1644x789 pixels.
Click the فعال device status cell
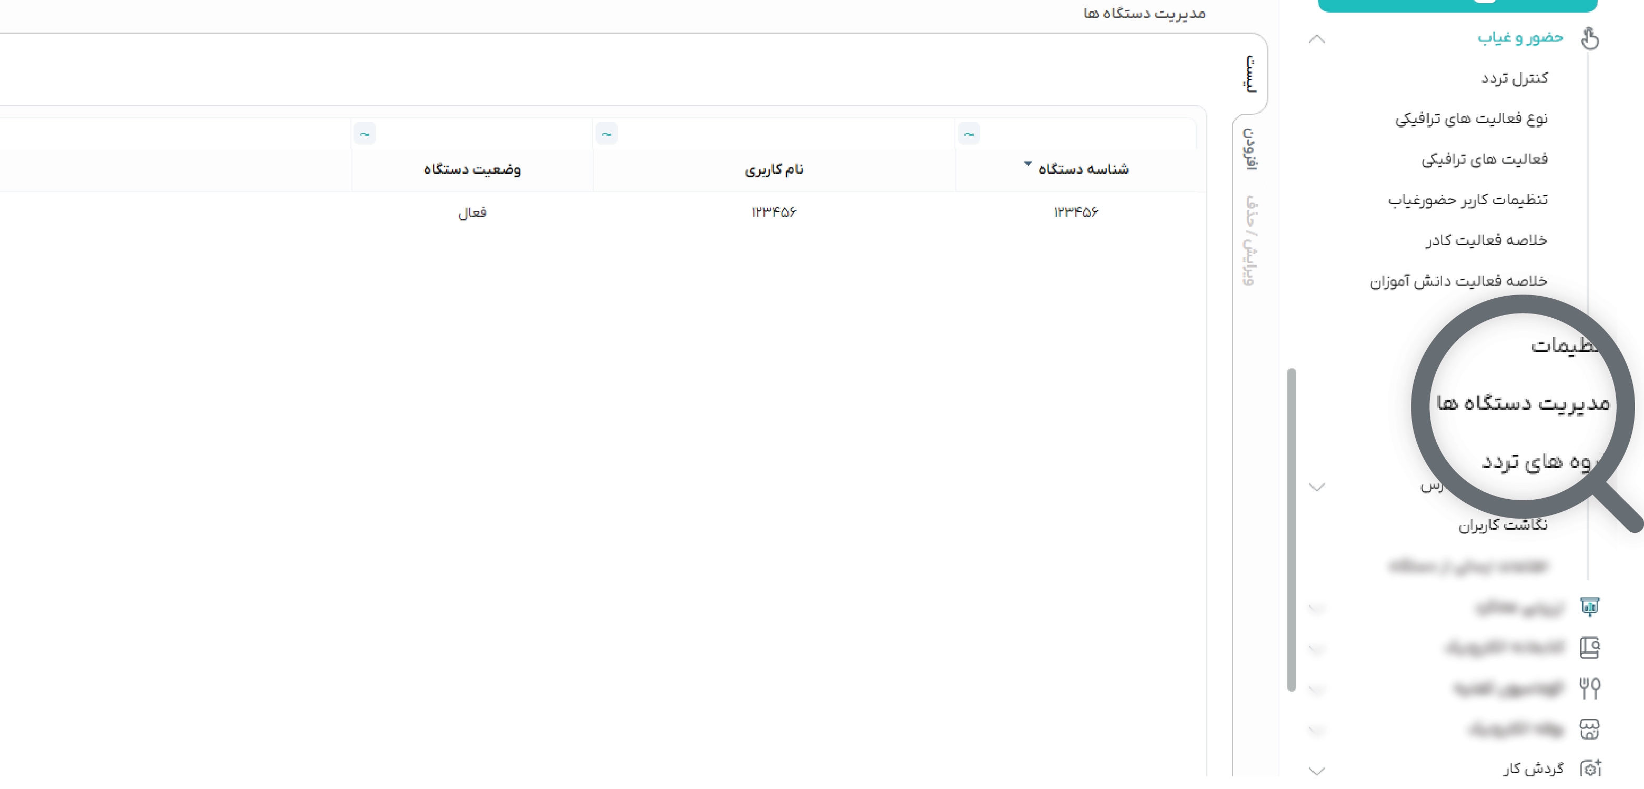point(471,212)
